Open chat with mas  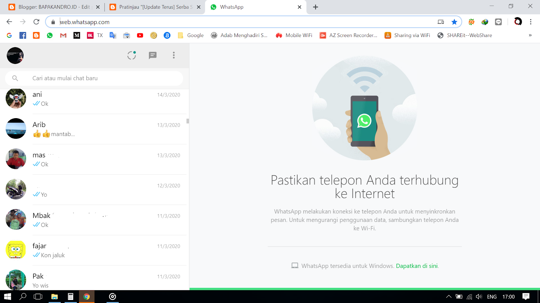click(94, 160)
